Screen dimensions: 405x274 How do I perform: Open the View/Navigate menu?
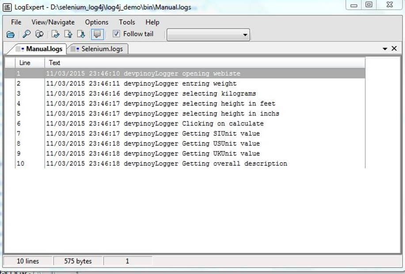(x=53, y=22)
